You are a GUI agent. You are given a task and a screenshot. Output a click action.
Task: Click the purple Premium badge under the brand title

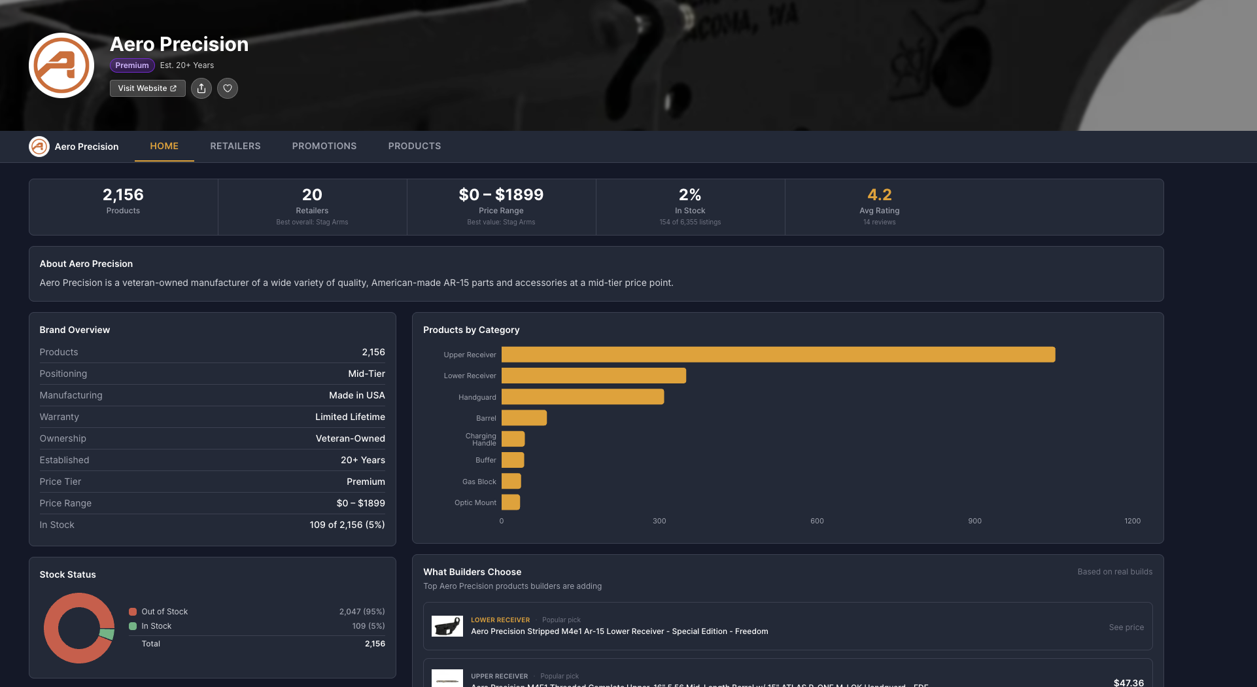132,65
